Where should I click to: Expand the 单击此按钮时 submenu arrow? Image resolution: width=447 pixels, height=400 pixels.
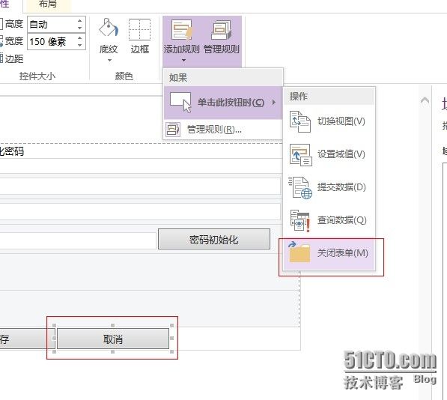pos(274,103)
